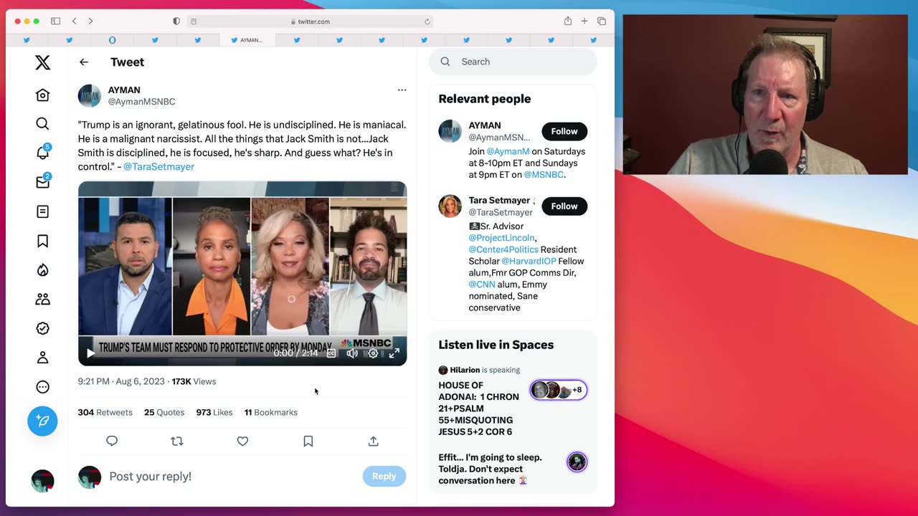Toggle closed captions on the video

(331, 353)
